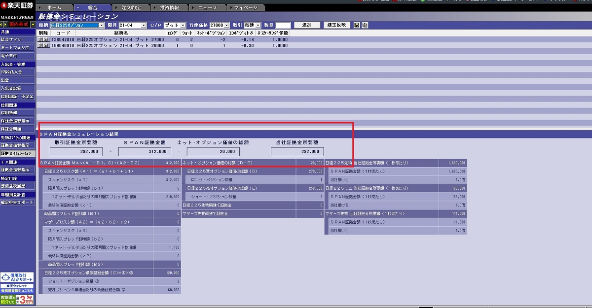Click the copy icon beside save
The height and width of the screenshot is (308, 592).
point(365,25)
